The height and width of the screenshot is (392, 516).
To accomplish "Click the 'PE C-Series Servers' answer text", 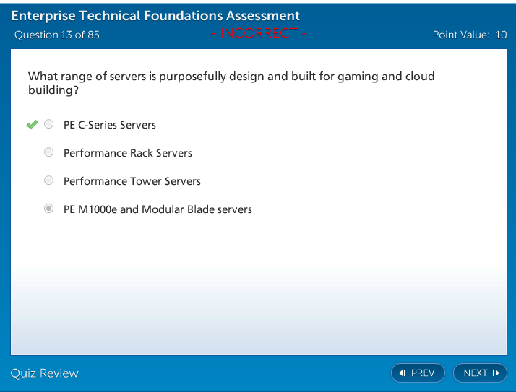I will [x=109, y=125].
